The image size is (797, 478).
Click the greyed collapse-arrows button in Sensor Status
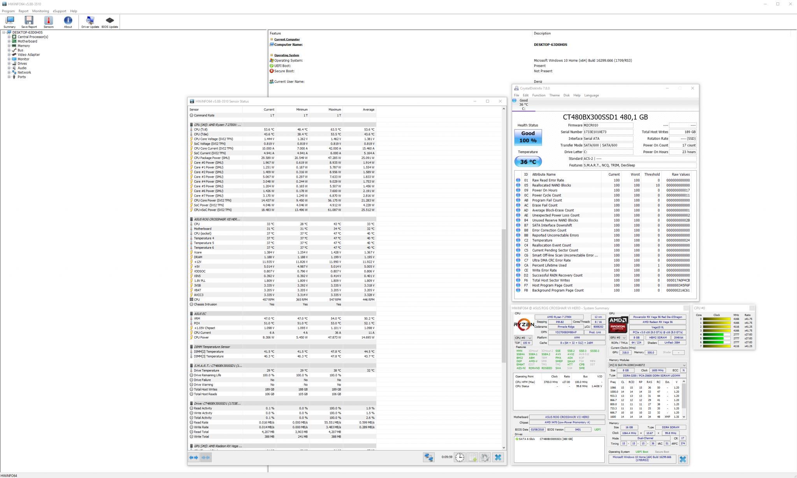[x=205, y=457]
